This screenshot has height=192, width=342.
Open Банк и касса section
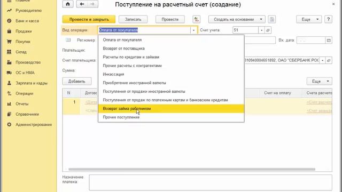click(x=27, y=21)
